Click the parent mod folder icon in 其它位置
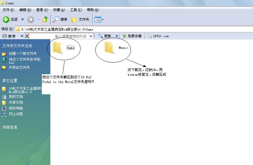The image size is (253, 165). tap(4, 89)
